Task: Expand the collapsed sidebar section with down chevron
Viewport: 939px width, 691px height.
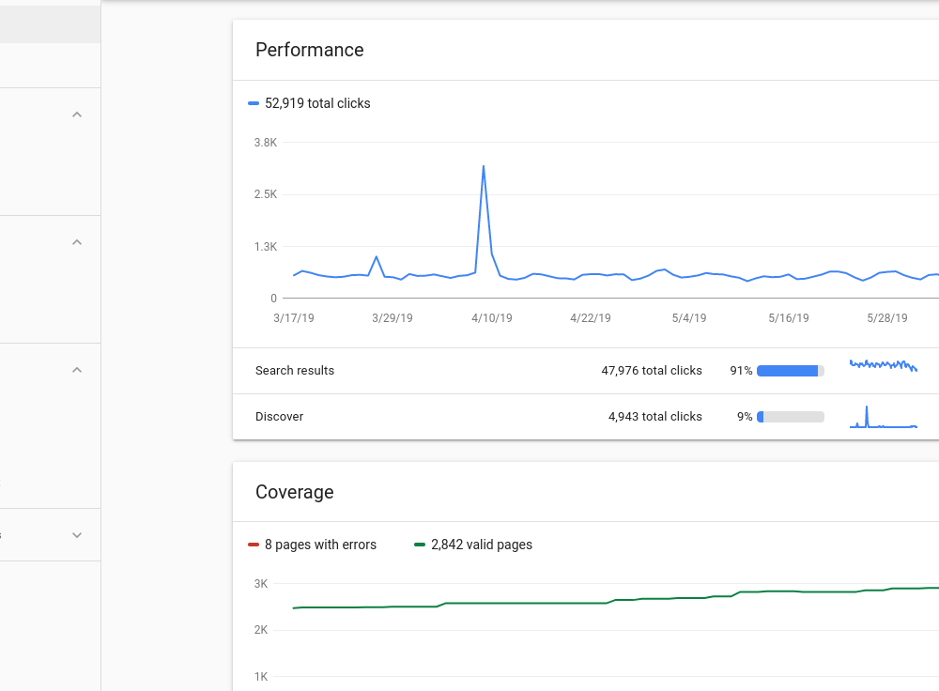Action: coord(77,535)
